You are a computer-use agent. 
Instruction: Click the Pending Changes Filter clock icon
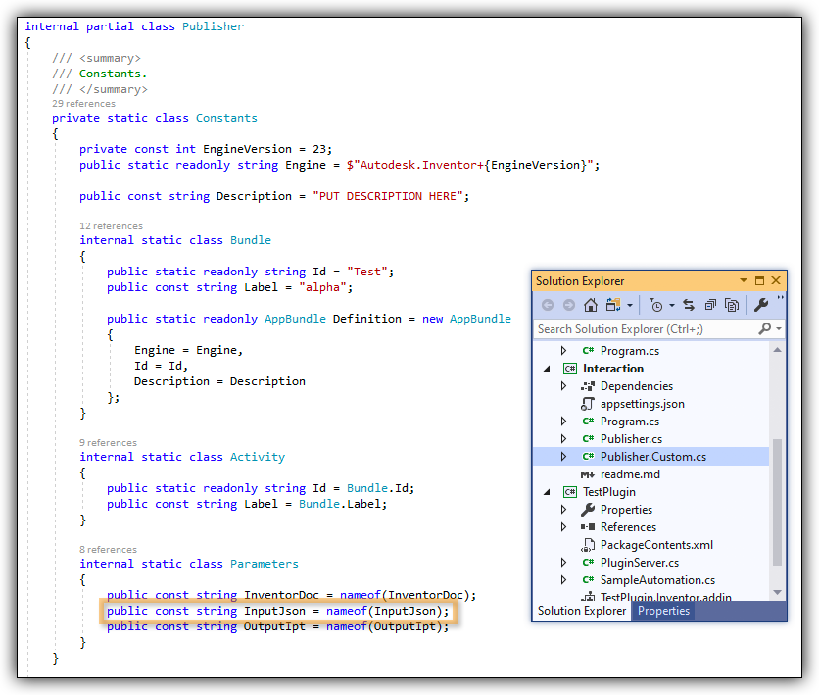point(656,305)
